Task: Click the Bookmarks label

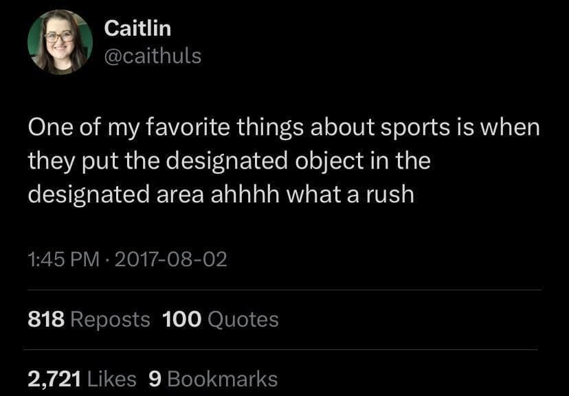Action: (x=223, y=379)
